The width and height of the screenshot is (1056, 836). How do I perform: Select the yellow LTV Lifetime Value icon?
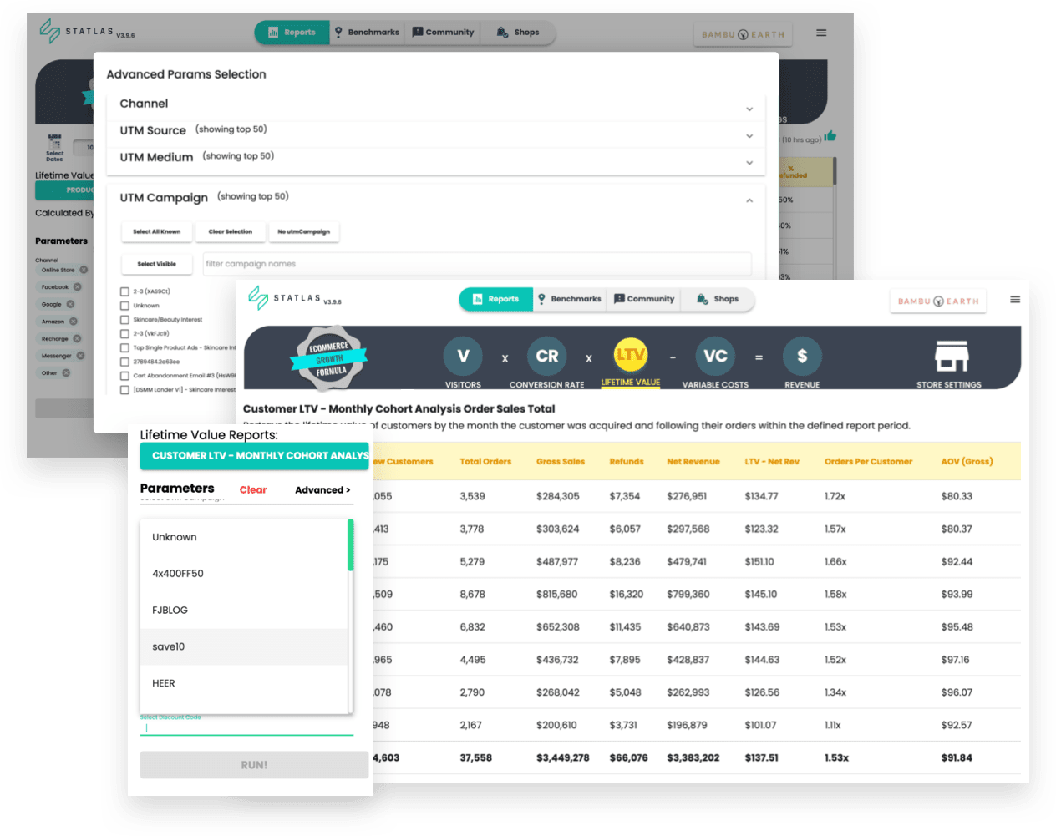tap(630, 356)
